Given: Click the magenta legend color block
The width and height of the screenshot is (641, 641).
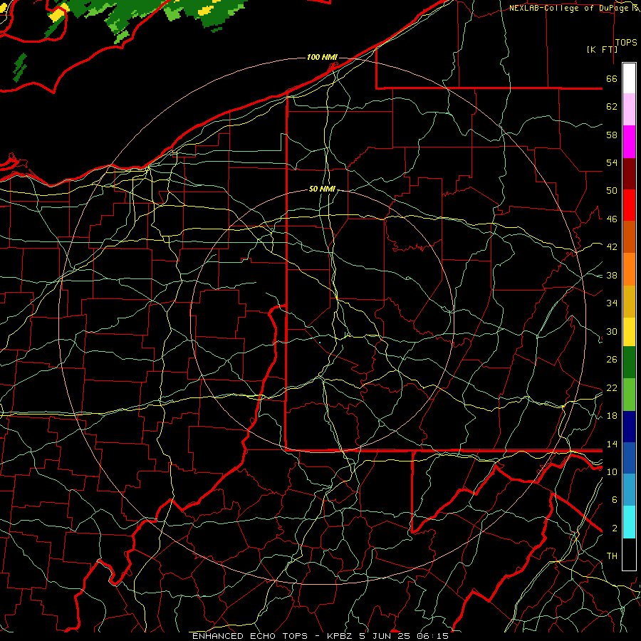Looking at the screenshot, I should point(629,142).
